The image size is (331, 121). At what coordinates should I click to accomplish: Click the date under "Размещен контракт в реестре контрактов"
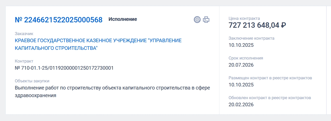pyautogui.click(x=241, y=85)
